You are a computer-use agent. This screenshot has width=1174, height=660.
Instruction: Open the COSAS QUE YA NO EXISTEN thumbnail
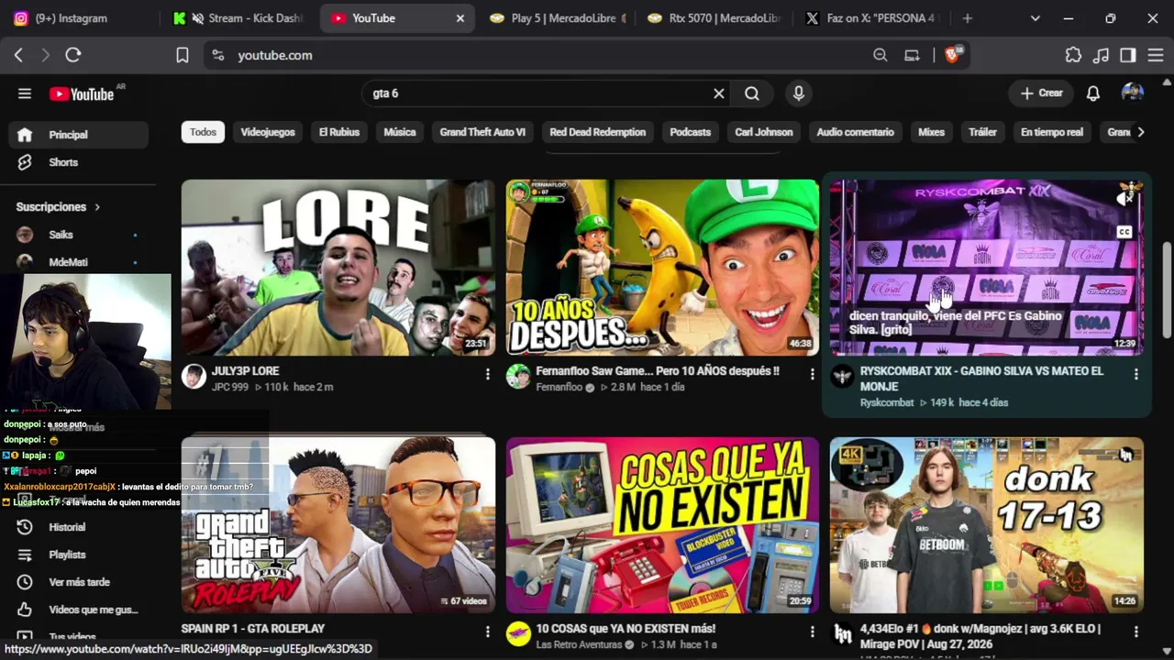click(x=662, y=525)
